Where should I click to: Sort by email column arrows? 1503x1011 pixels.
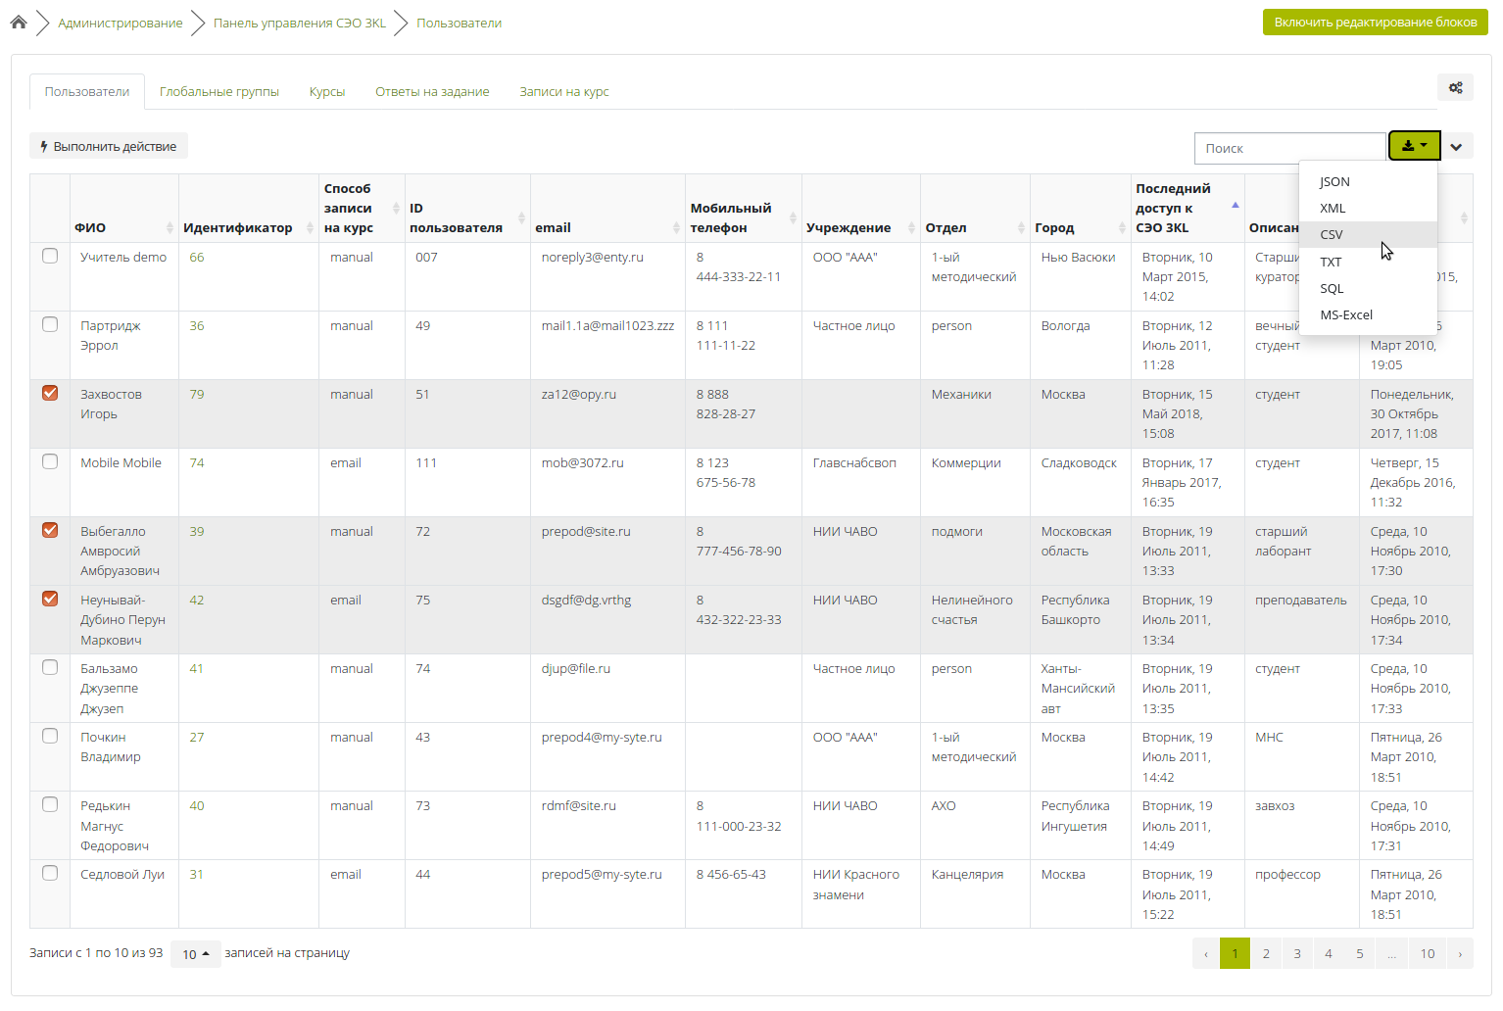pos(676,227)
